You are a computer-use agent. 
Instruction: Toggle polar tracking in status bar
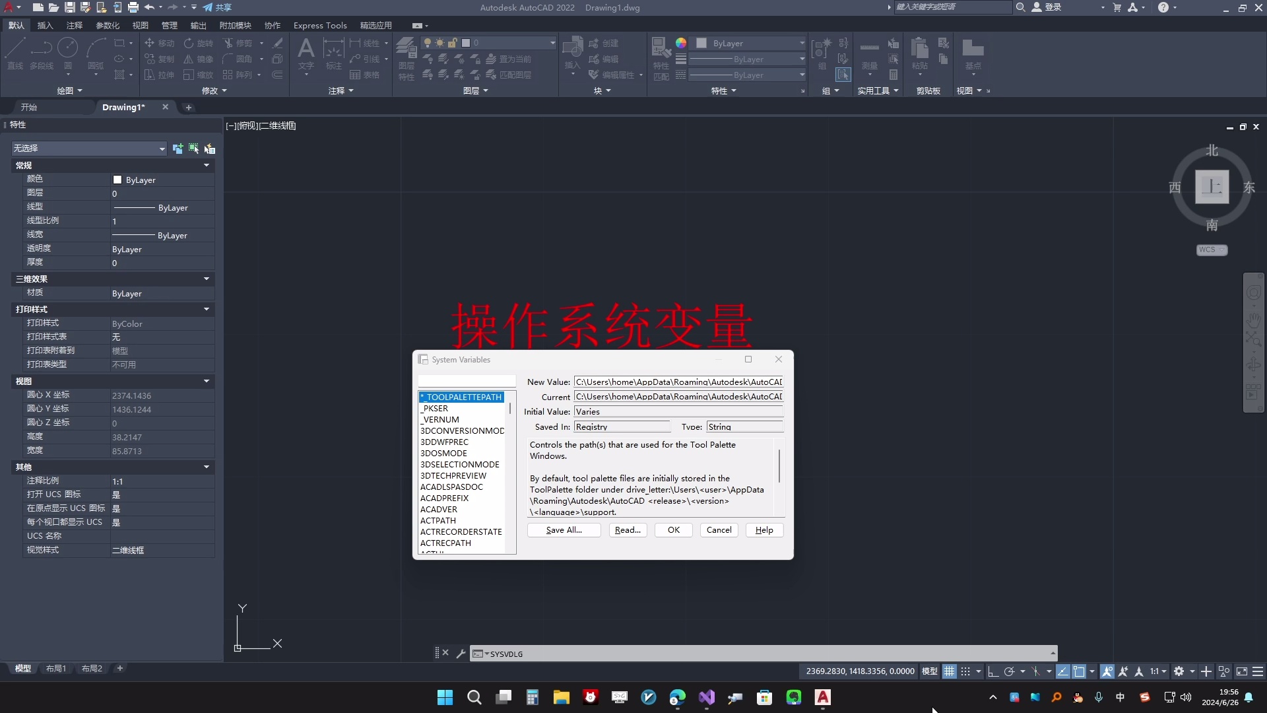[1009, 671]
